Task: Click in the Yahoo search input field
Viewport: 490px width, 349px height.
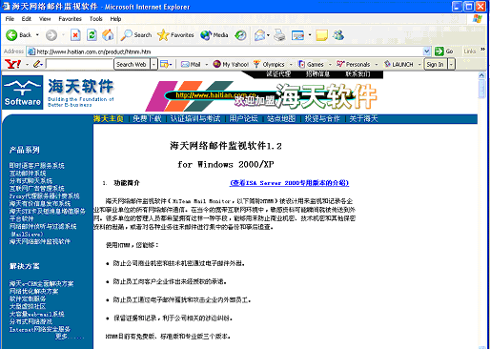Action: [x=79, y=64]
